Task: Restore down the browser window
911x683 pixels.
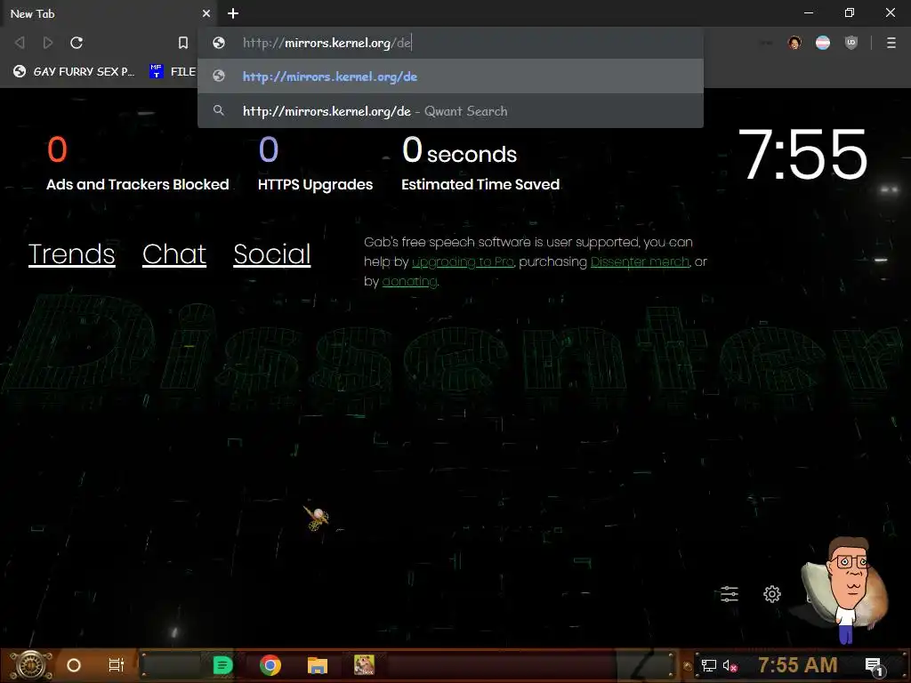Action: 850,12
